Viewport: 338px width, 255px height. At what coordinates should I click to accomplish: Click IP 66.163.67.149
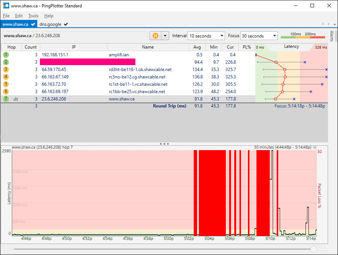pos(55,77)
